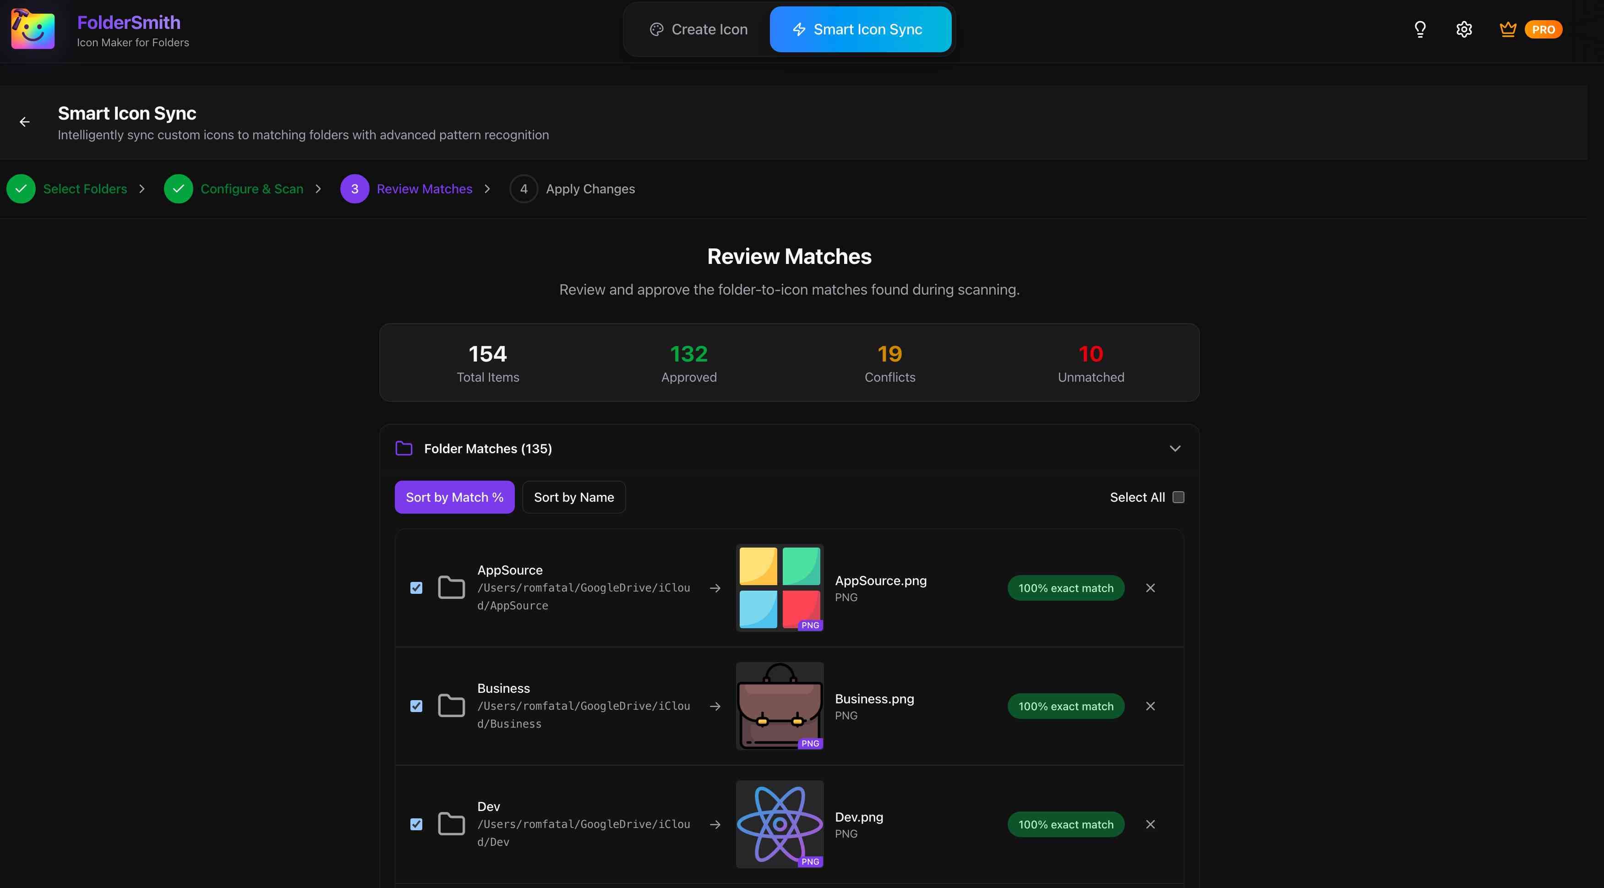Open the Dev.png atom icon thumbnail

(780, 824)
